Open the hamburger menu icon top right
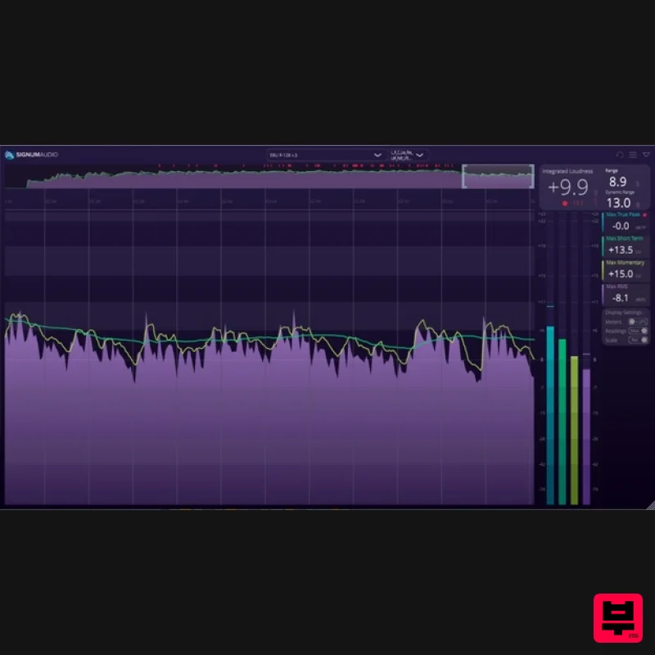Image resolution: width=655 pixels, height=655 pixels. pyautogui.click(x=632, y=154)
